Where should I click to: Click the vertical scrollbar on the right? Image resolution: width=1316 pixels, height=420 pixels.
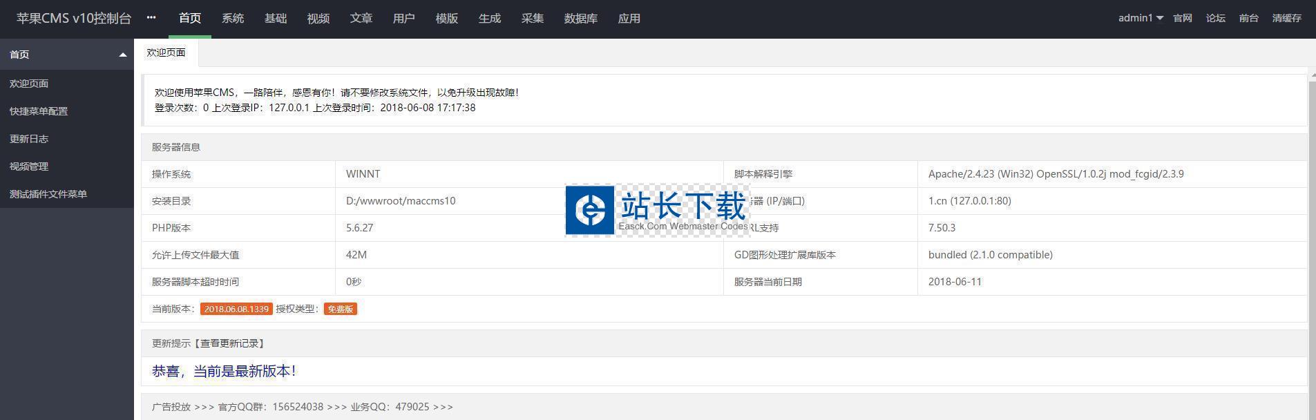tap(1312, 242)
